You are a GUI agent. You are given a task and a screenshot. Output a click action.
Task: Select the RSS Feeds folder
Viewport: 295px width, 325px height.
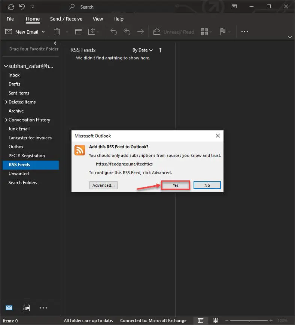[x=31, y=165]
